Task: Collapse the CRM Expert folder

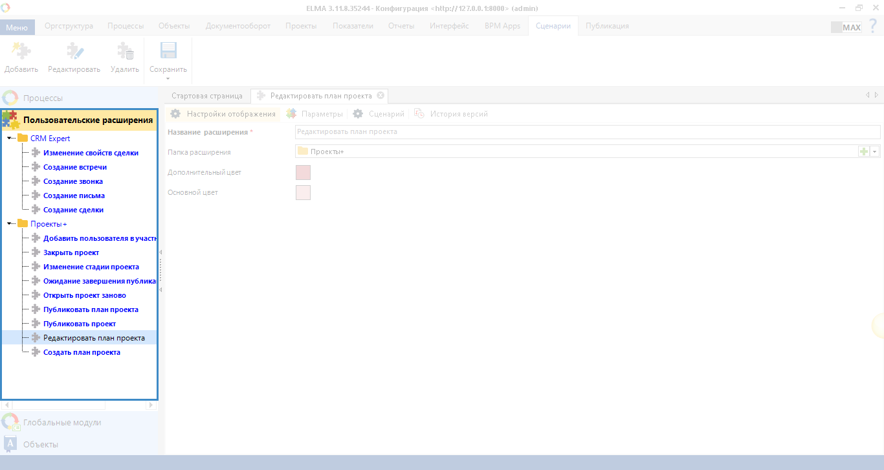Action: tap(10, 139)
